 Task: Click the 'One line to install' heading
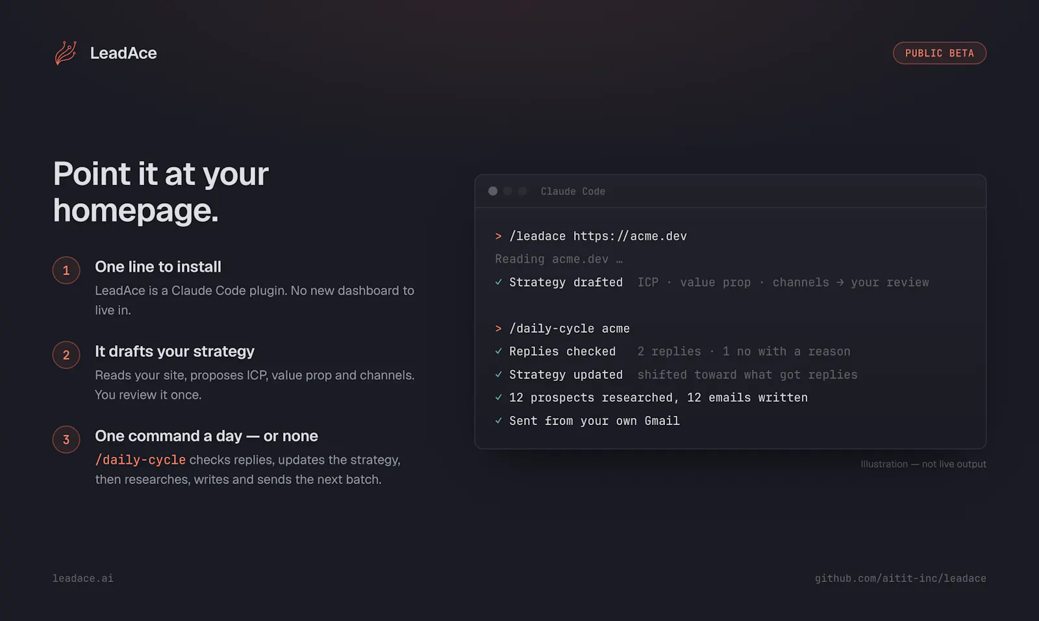[x=158, y=267]
